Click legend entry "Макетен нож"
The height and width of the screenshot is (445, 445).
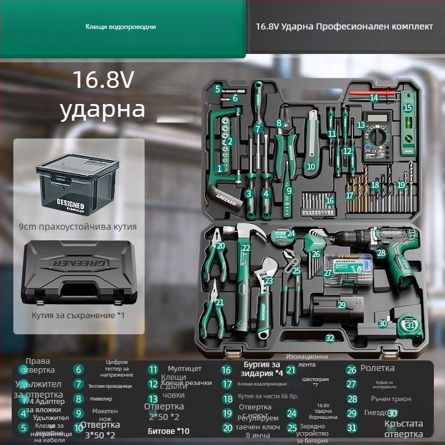pos(105,414)
